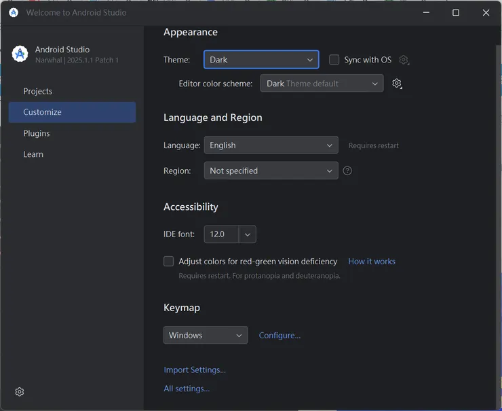This screenshot has height=411, width=502.
Task: Switch to the Projects tab
Action: pos(38,91)
